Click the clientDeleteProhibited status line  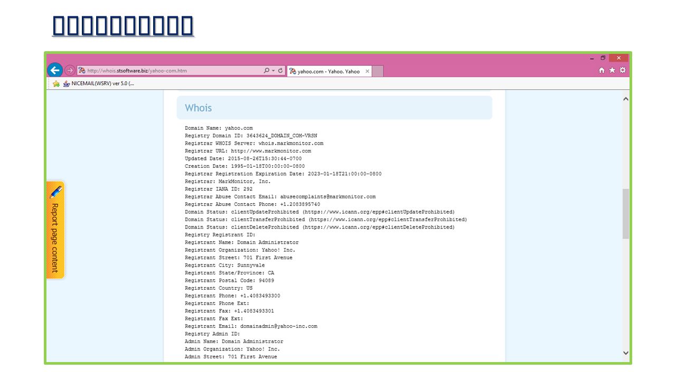[x=320, y=227]
